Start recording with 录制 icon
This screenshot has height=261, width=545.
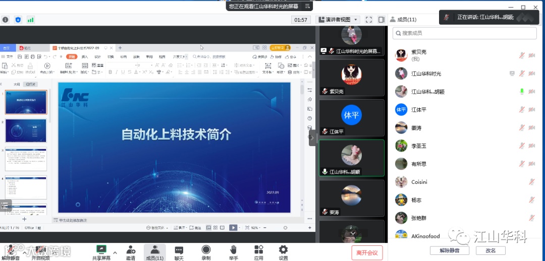(x=206, y=249)
